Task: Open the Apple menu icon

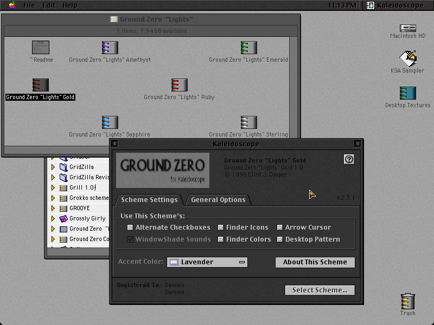Action: point(12,5)
